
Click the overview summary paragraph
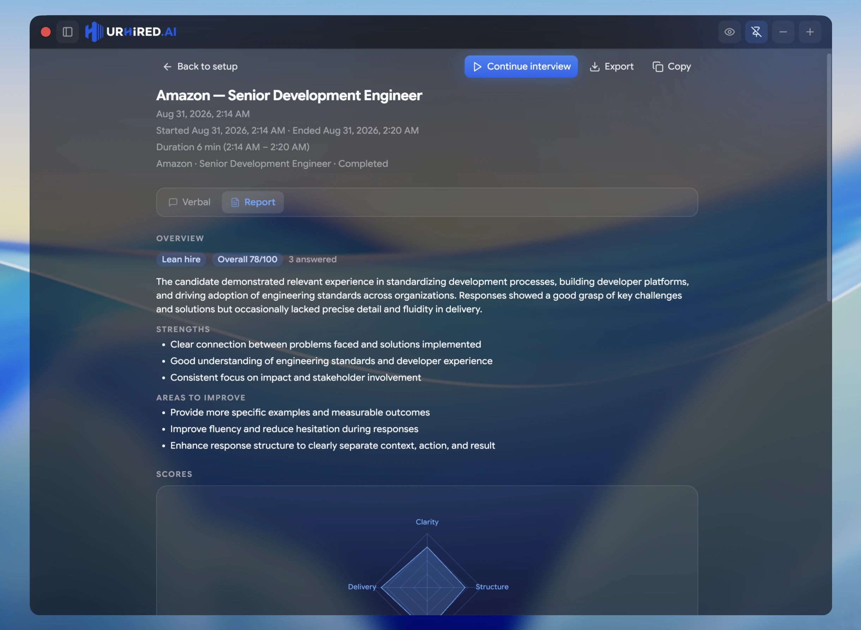[x=423, y=296]
